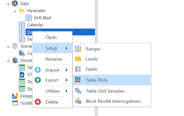
Task: Click the Fields list icon
Action: click(78, 69)
